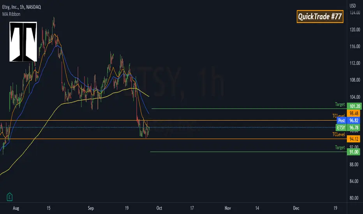The width and height of the screenshot is (363, 214).
Task: Click the ETSY 96.78 price label
Action: click(348, 128)
